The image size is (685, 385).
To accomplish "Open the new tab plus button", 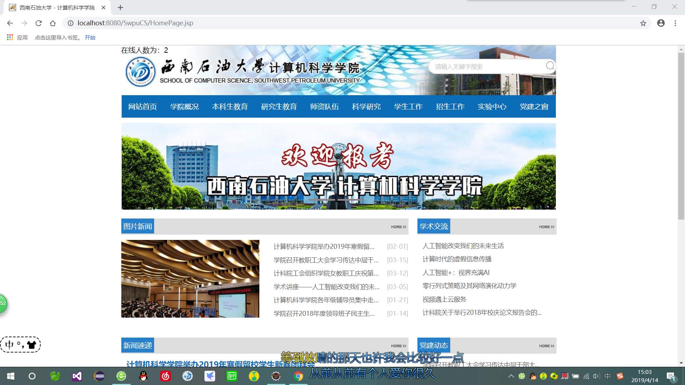I will pos(120,7).
